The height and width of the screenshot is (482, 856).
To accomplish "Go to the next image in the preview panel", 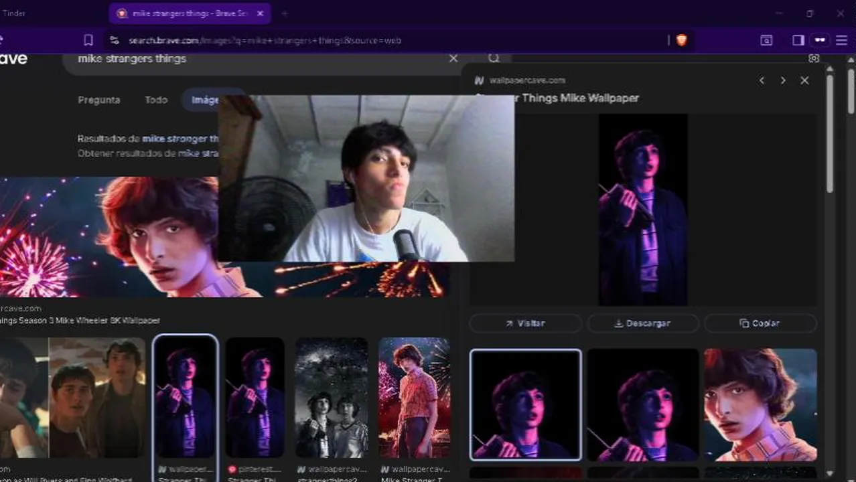I will coord(783,80).
